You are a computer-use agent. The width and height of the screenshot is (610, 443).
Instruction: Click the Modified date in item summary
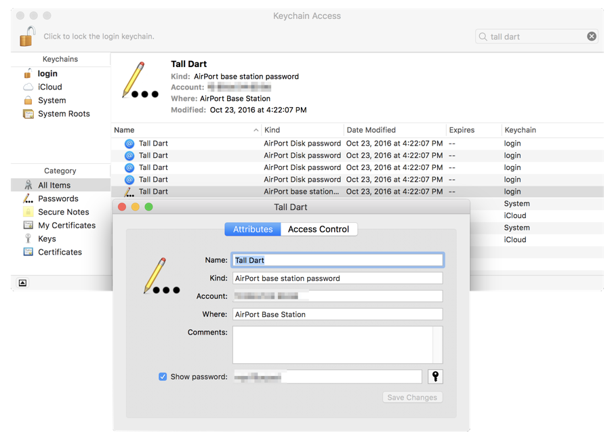point(258,110)
